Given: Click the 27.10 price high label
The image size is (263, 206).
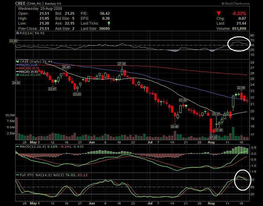Looking at the screenshot, I should (x=122, y=64).
